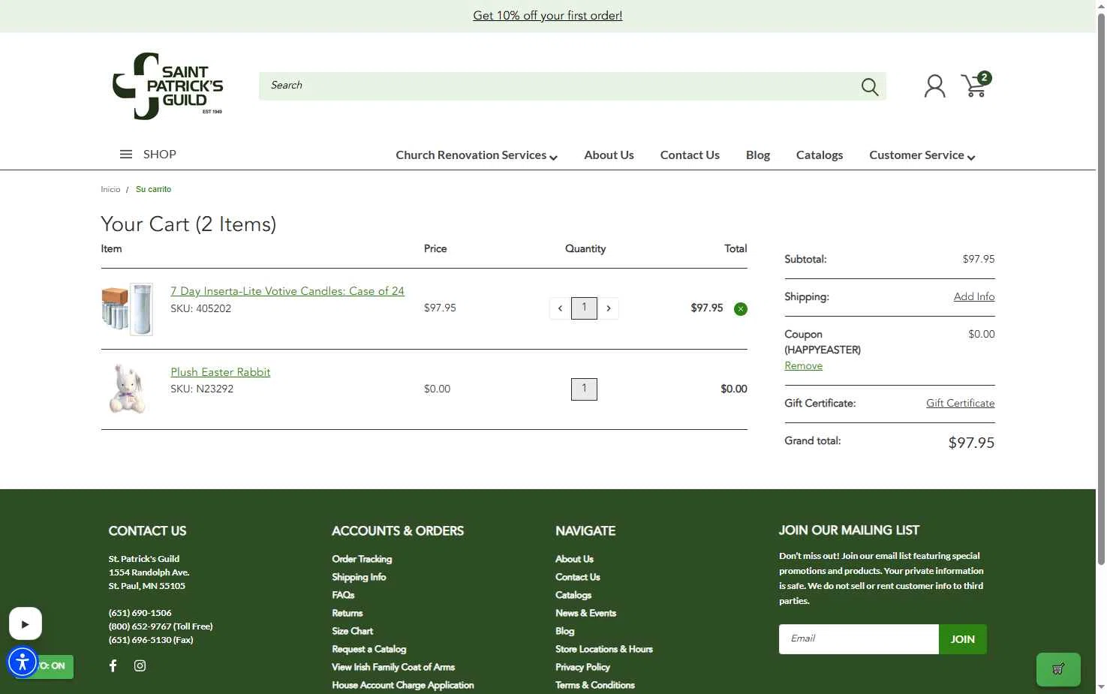Go to Inicio breadcrumb
This screenshot has width=1107, height=694.
point(110,190)
